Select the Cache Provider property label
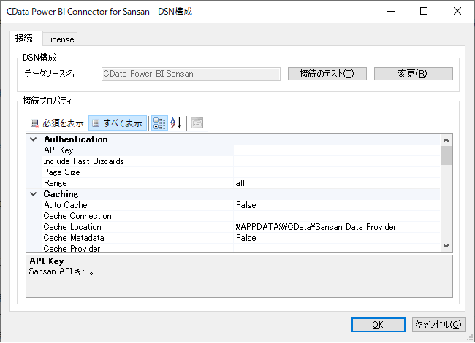 click(x=72, y=249)
